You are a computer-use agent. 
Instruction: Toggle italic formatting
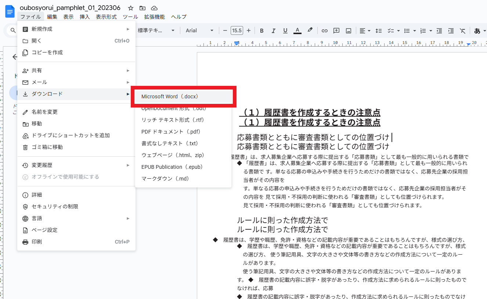click(274, 30)
